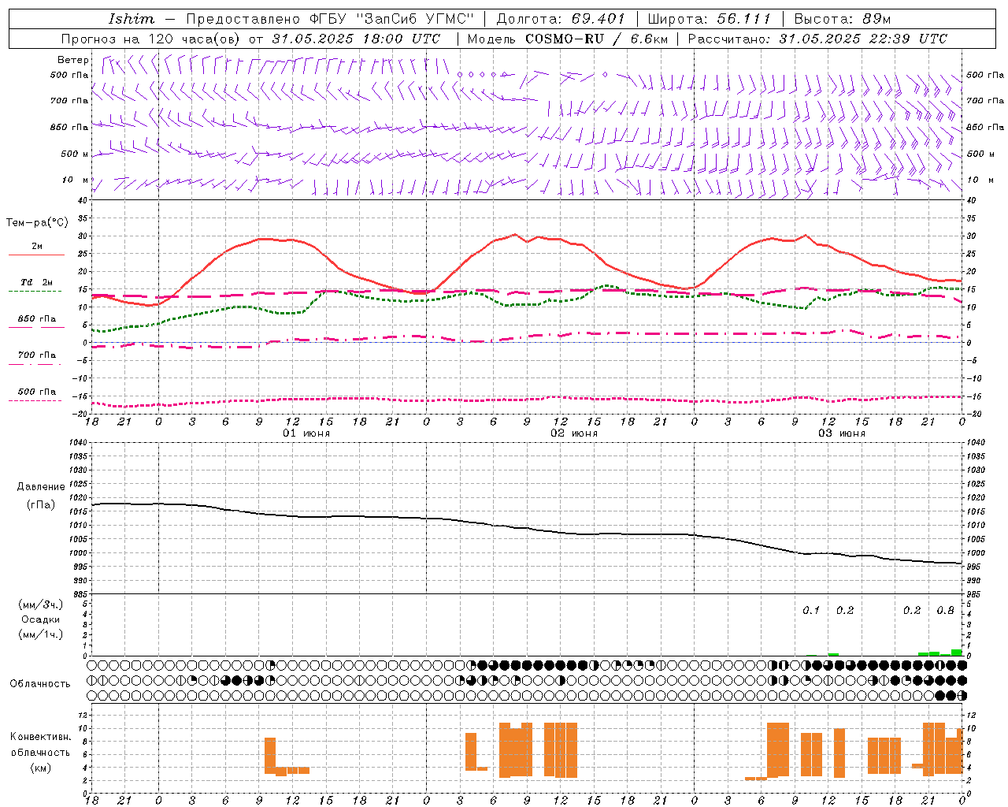Click the "02 июня" date label

[574, 433]
